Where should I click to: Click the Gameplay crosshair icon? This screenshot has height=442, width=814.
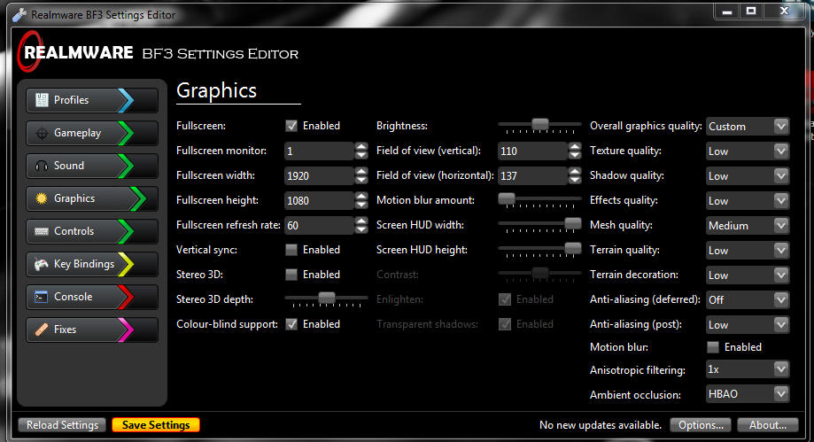tap(42, 134)
